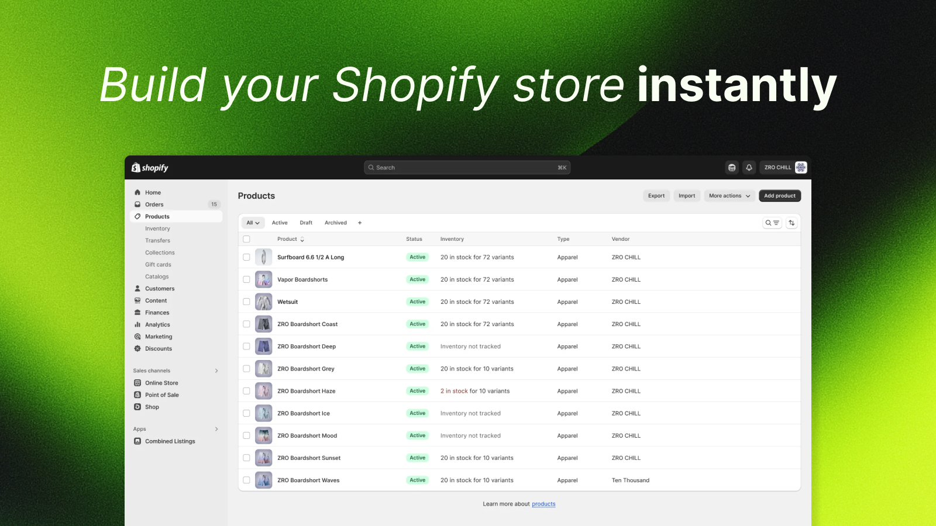Click the Export button
The height and width of the screenshot is (526, 936).
[656, 196]
